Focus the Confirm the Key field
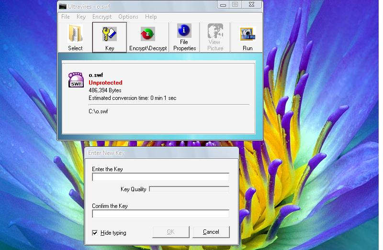 point(160,214)
